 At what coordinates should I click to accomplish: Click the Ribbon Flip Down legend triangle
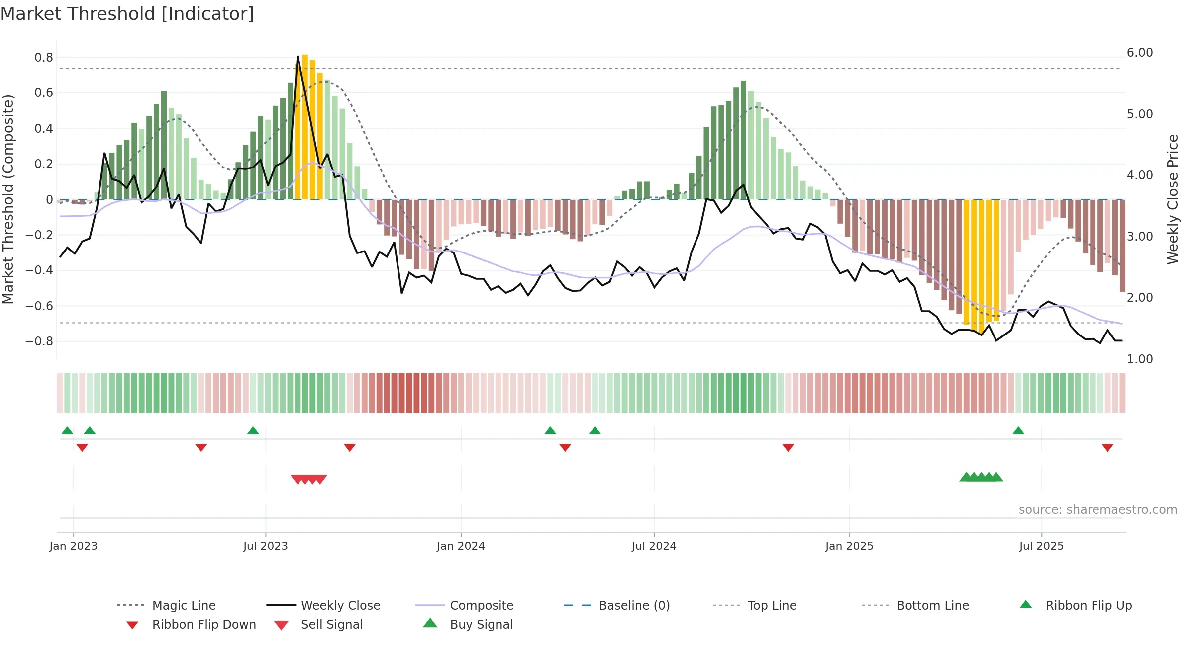point(132,625)
